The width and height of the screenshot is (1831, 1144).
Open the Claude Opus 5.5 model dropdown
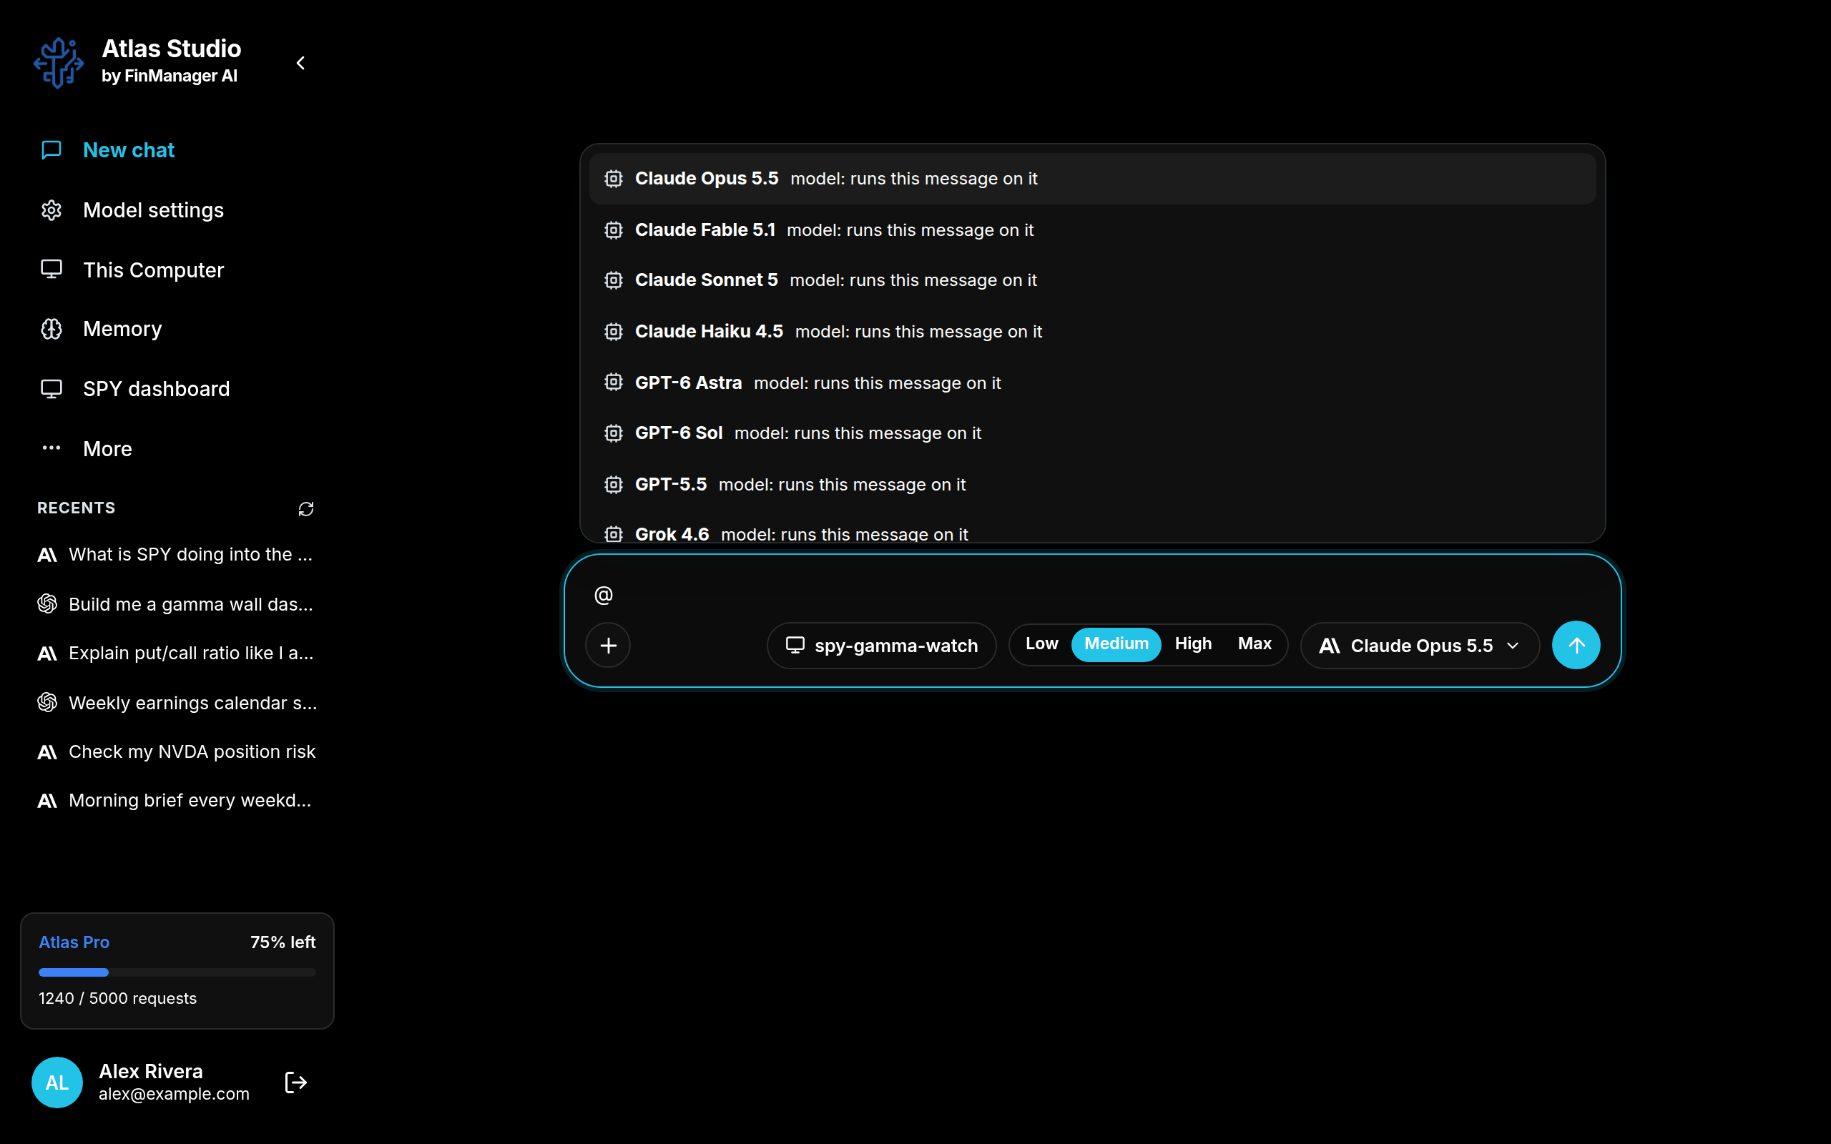coord(1420,646)
